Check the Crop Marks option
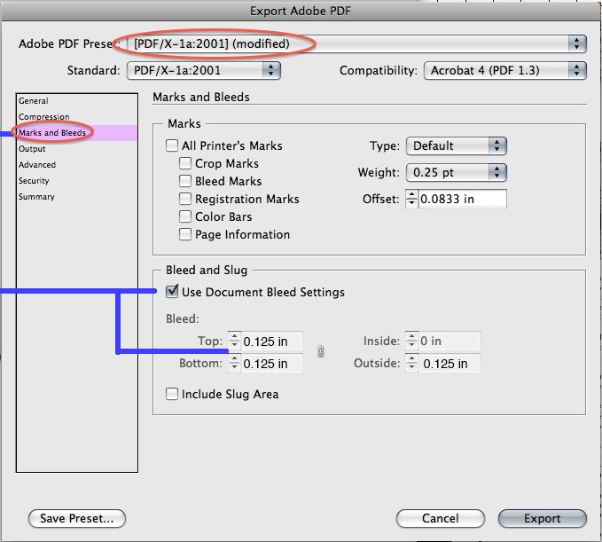602x542 pixels. [x=185, y=164]
